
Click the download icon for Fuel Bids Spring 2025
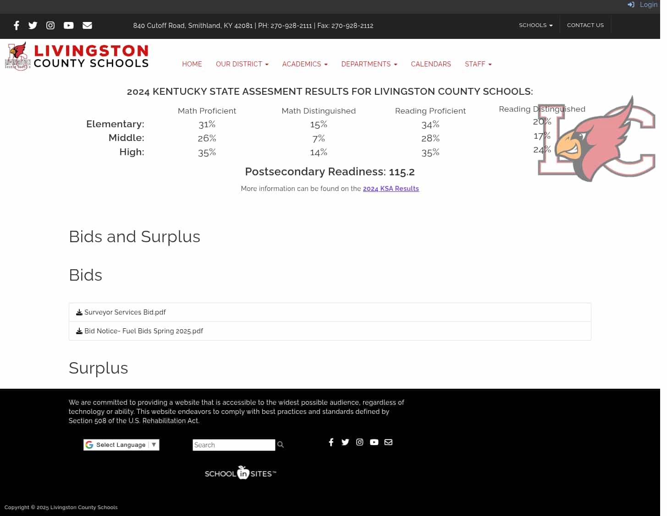tap(79, 331)
